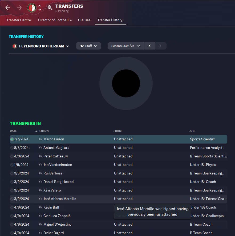The height and width of the screenshot is (236, 235).
Task: Open Marco Luison's profile name
Action: coord(54,139)
